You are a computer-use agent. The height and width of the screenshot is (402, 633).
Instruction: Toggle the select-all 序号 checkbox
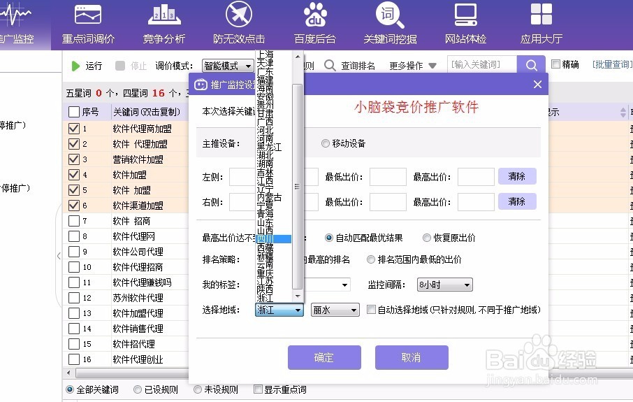click(x=74, y=112)
